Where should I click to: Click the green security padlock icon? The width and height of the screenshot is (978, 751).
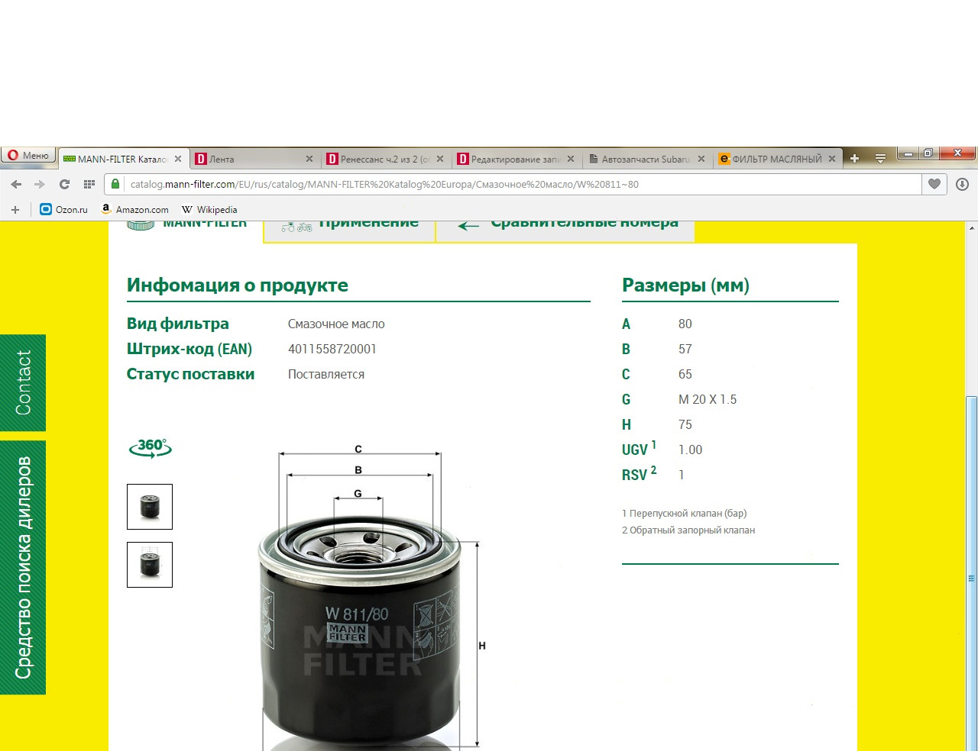click(115, 184)
